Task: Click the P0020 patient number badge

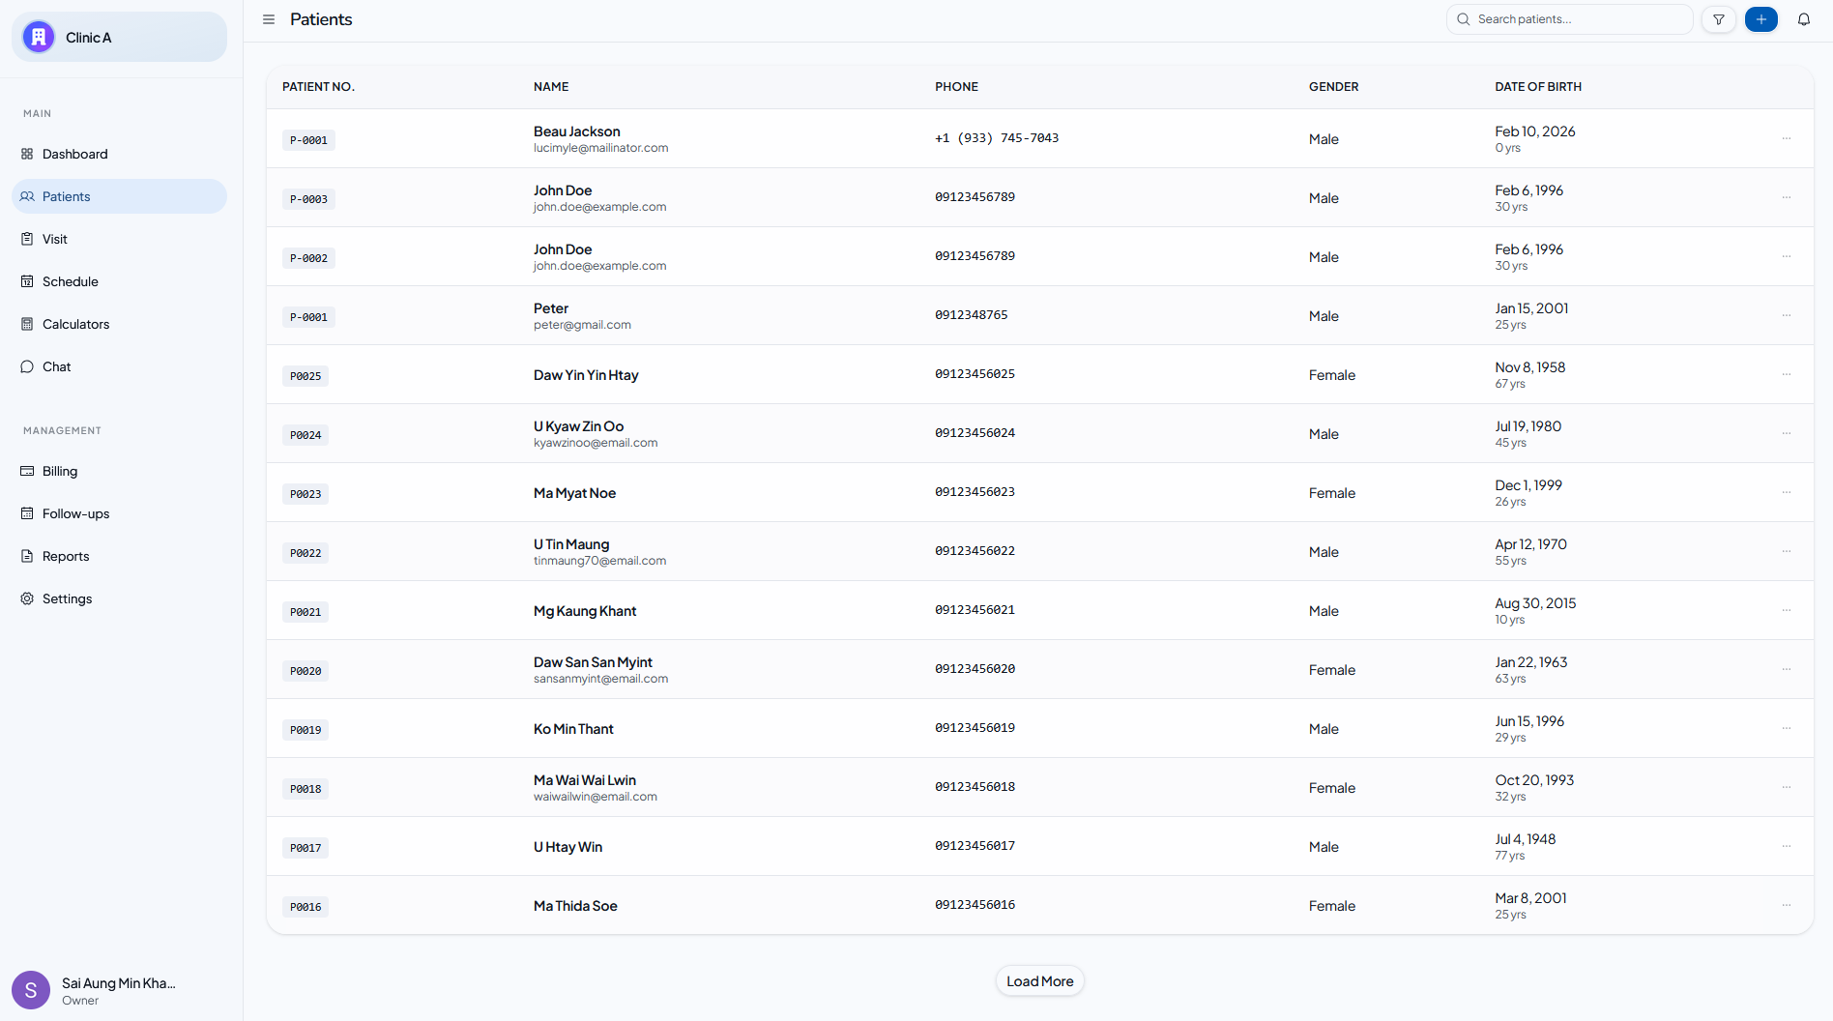Action: point(305,671)
